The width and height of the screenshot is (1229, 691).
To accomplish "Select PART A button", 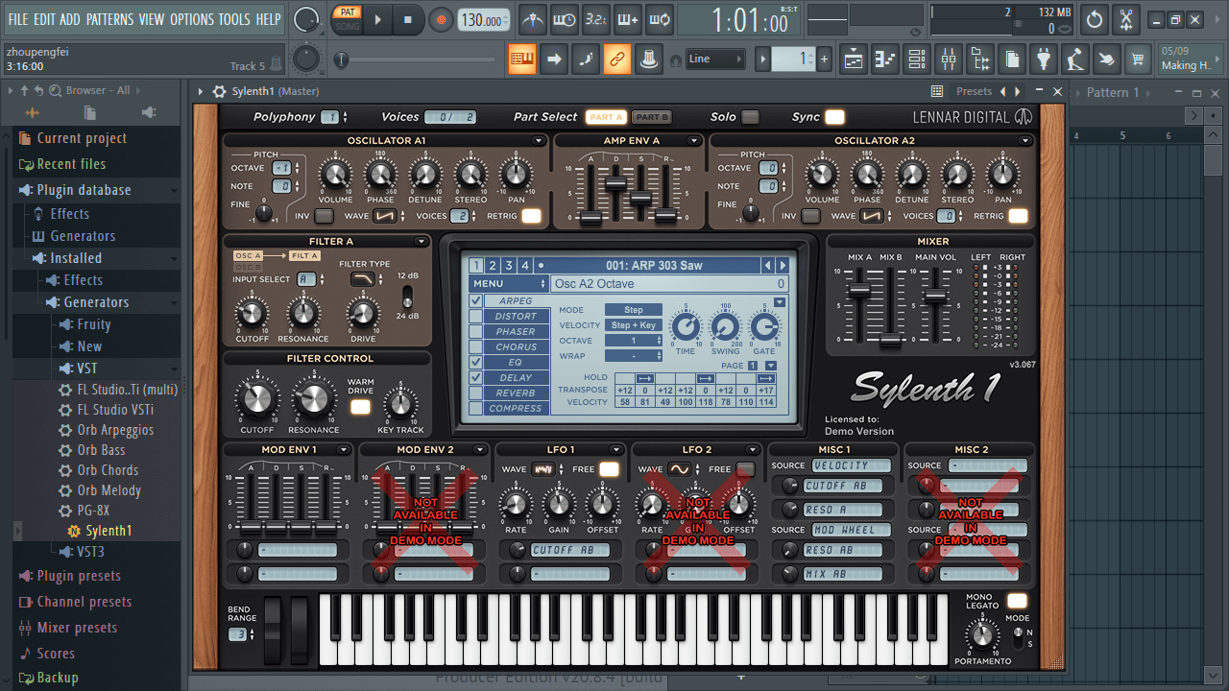I will [607, 117].
